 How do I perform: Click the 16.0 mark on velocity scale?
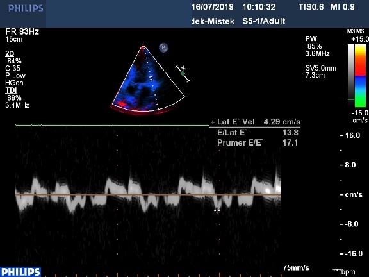pos(352,135)
